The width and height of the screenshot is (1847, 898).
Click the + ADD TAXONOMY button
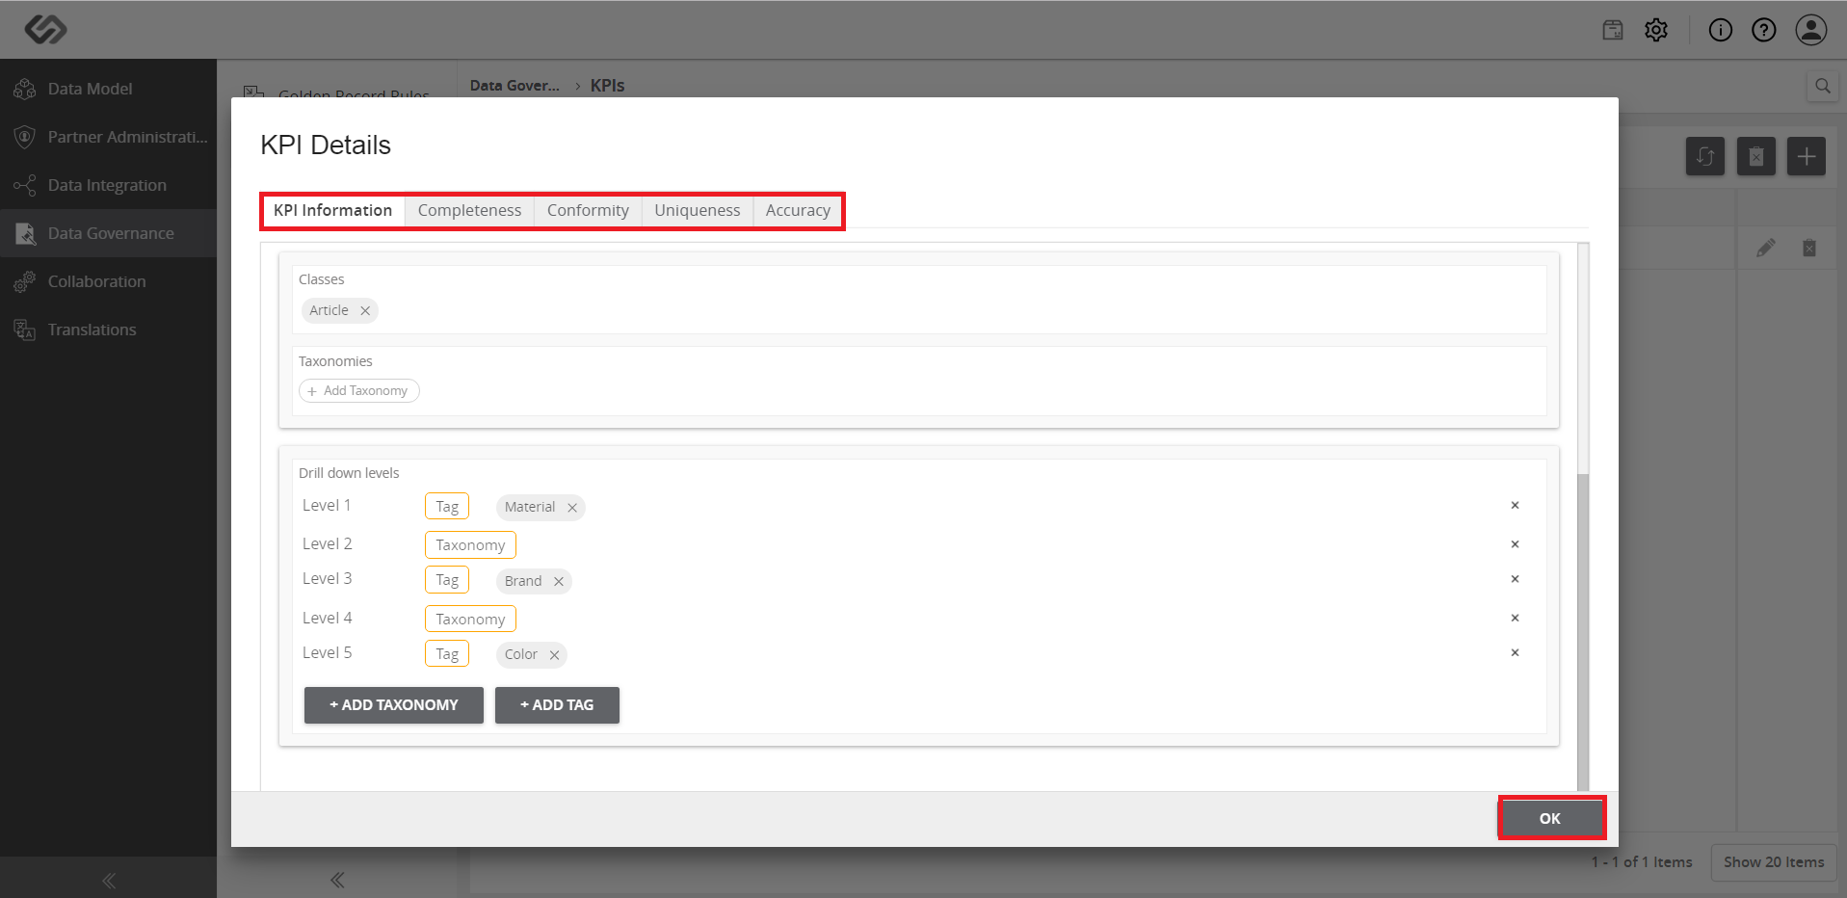(394, 705)
